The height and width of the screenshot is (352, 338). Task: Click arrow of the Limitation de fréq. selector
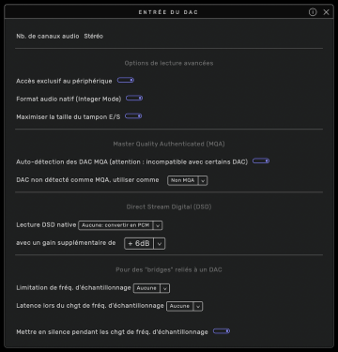click(x=165, y=288)
